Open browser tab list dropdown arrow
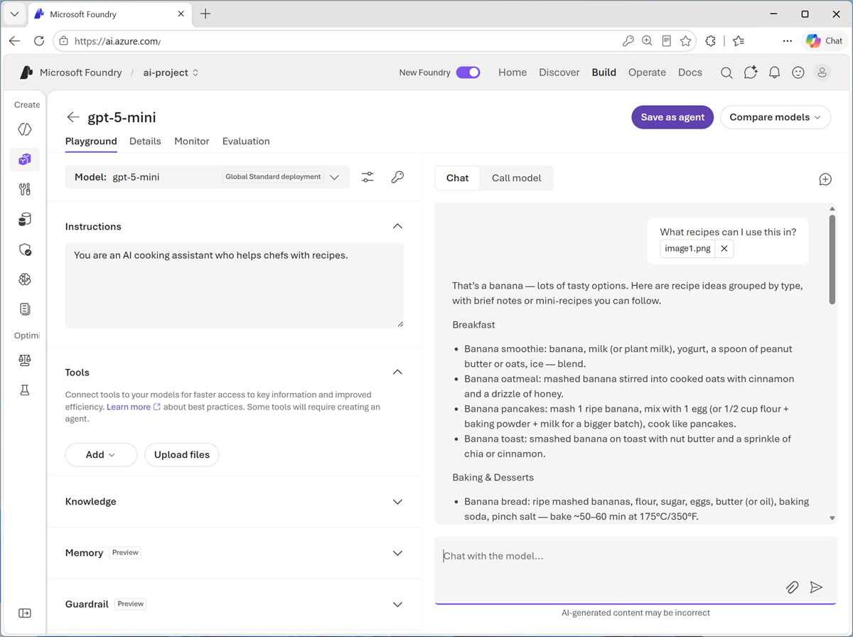 [14, 14]
